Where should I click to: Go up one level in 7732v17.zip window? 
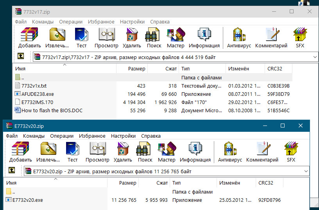pyautogui.click(x=21, y=56)
